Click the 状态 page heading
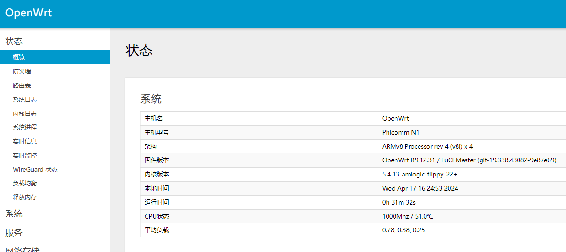 140,51
